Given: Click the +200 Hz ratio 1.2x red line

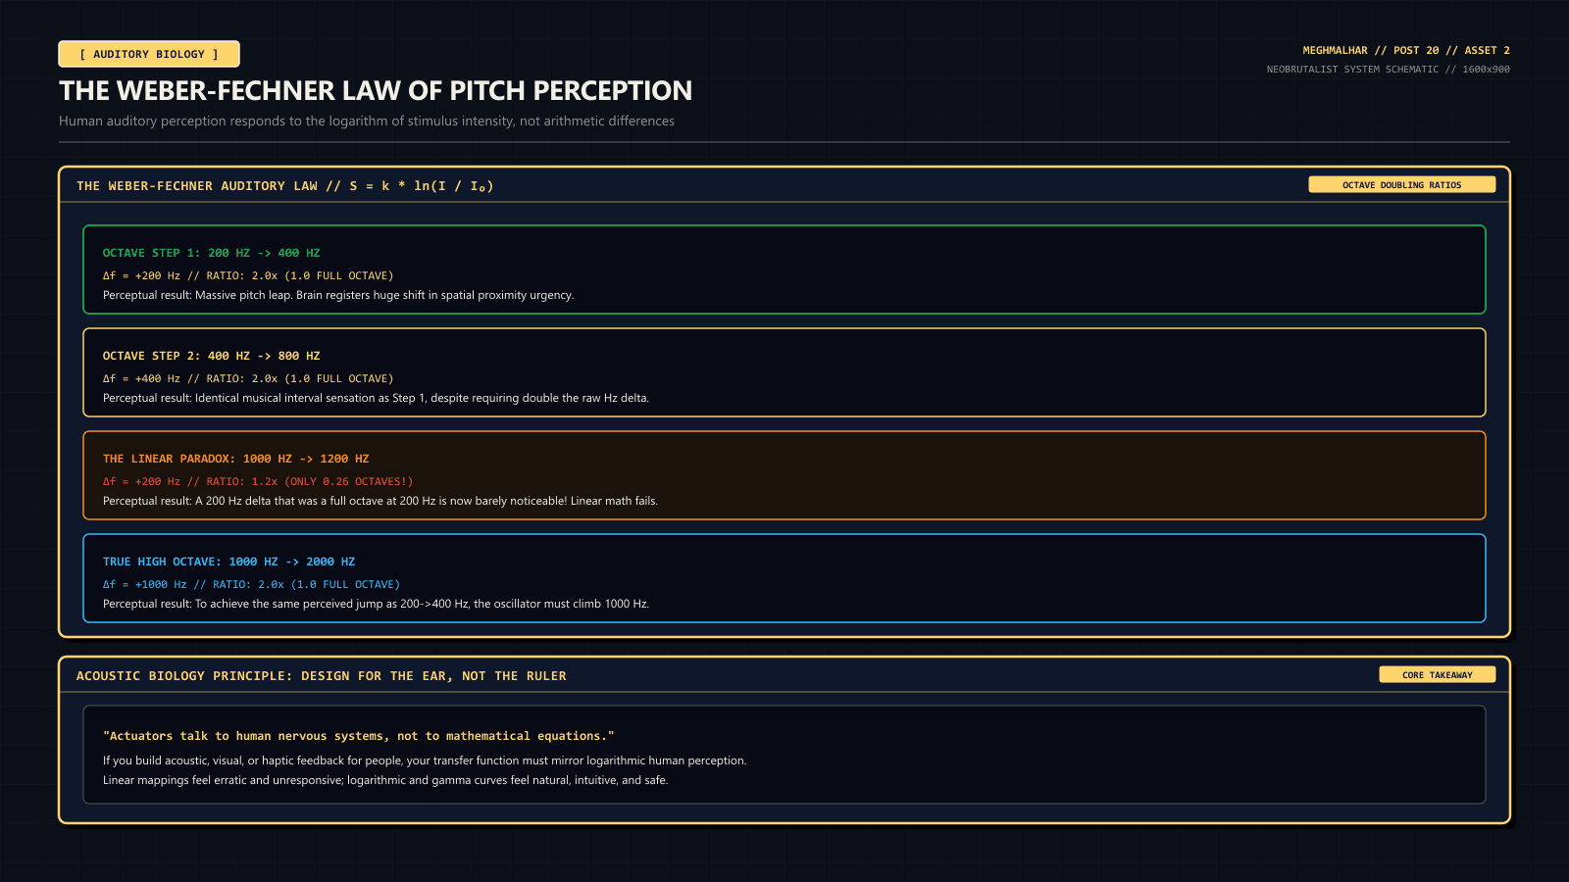Looking at the screenshot, I should 258,481.
